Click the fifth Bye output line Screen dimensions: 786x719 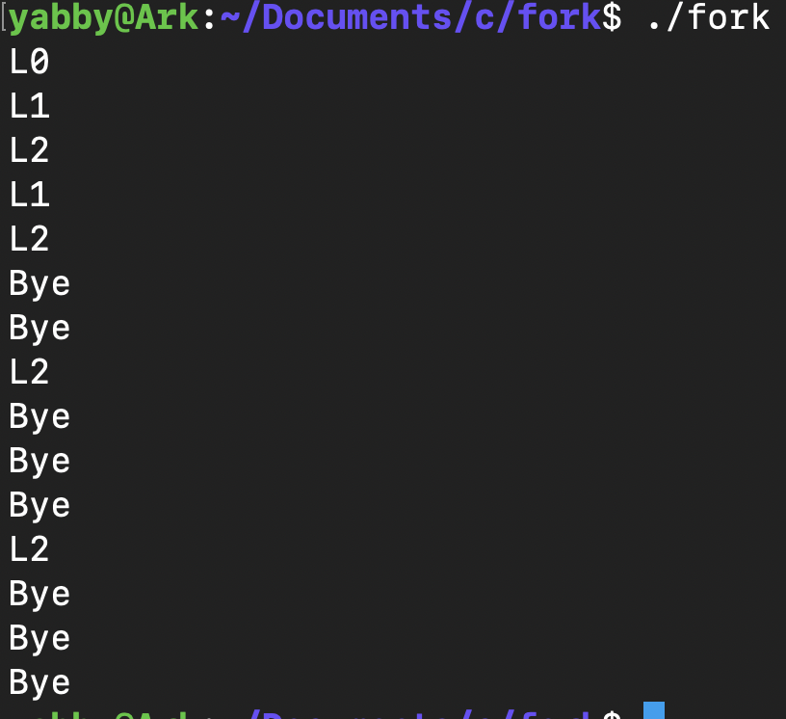point(39,506)
